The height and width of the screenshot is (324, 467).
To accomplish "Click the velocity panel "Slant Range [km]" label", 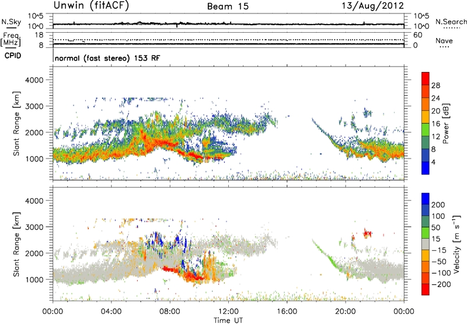I will [x=16, y=244].
